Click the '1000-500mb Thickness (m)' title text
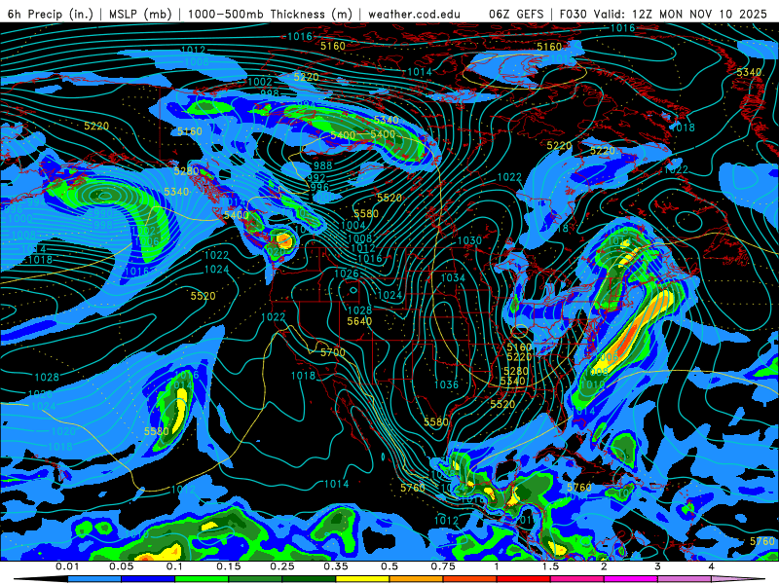Screen dimensions: 779x584 pyautogui.click(x=270, y=14)
